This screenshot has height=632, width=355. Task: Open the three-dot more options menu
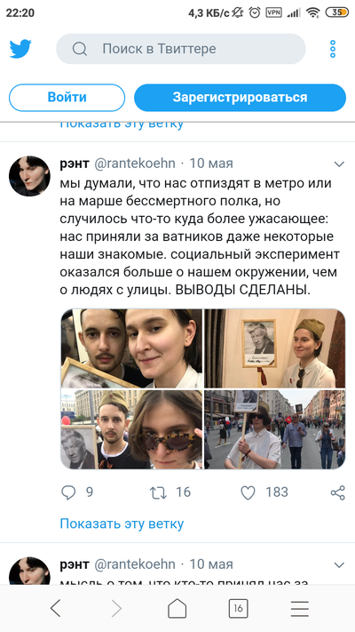click(x=333, y=49)
